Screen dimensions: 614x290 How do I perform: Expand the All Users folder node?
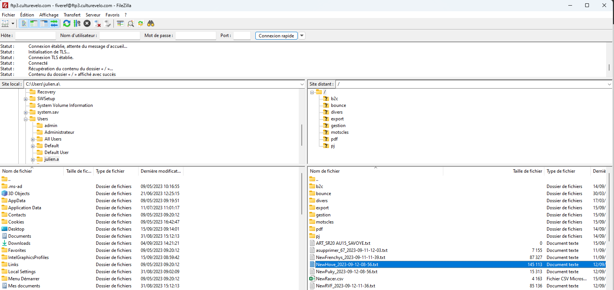click(x=33, y=139)
